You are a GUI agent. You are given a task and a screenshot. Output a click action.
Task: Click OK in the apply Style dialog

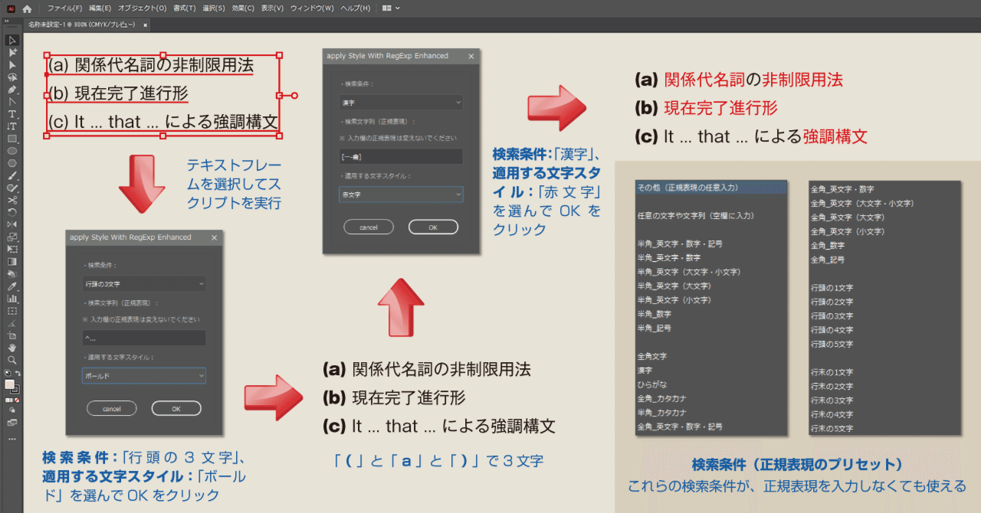(x=433, y=227)
